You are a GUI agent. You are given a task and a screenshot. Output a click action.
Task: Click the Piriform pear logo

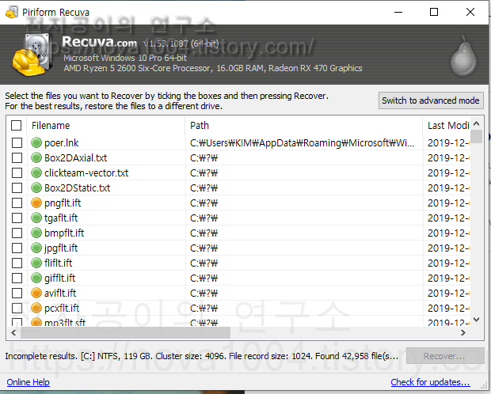[463, 55]
